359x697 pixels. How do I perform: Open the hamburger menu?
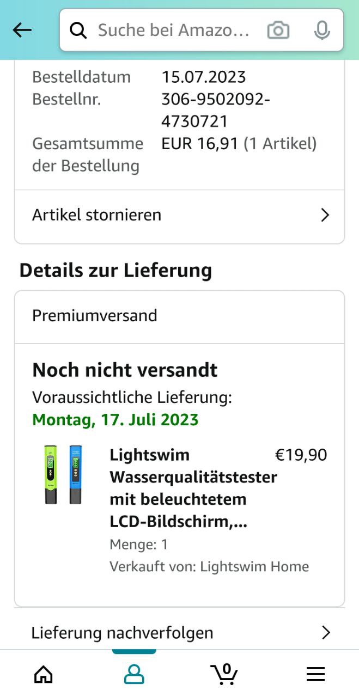(x=315, y=674)
